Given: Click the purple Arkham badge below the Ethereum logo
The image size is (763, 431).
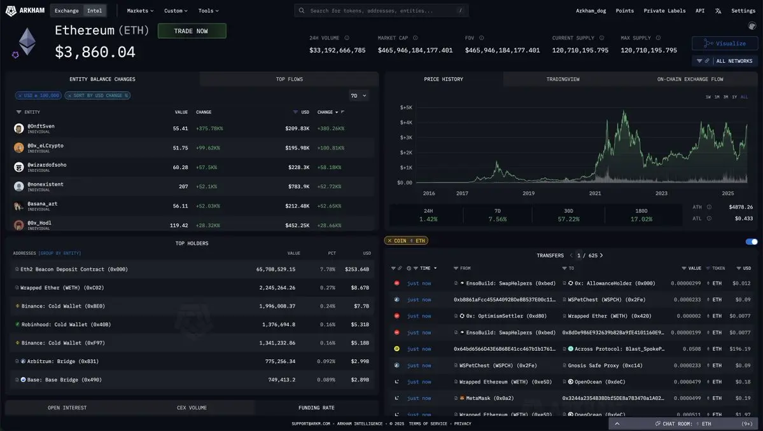Looking at the screenshot, I should (x=15, y=55).
